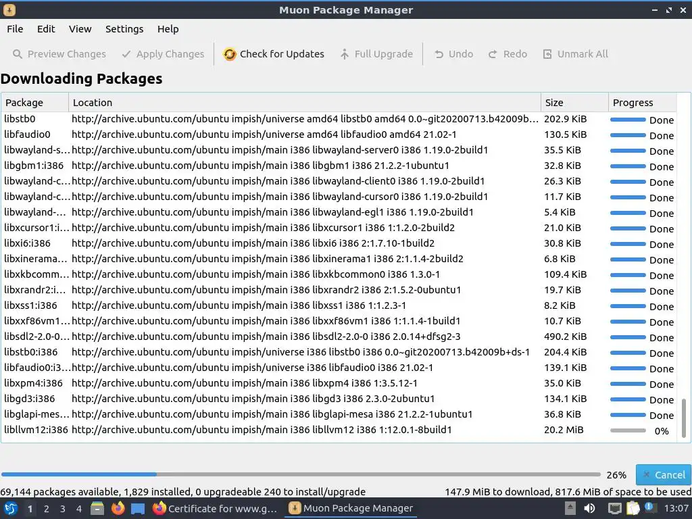Click the 139.1 KiB size cell

[x=566, y=368]
